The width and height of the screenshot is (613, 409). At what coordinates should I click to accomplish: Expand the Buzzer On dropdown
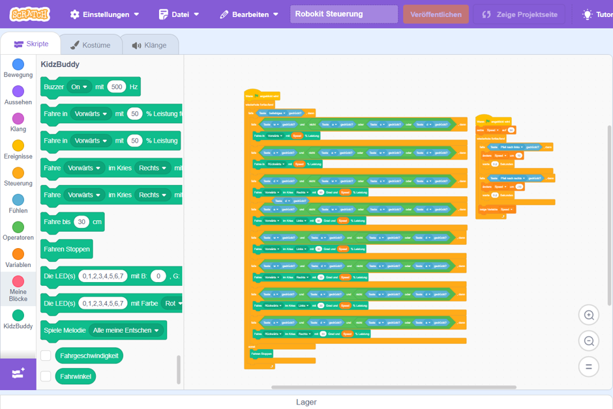coord(79,87)
